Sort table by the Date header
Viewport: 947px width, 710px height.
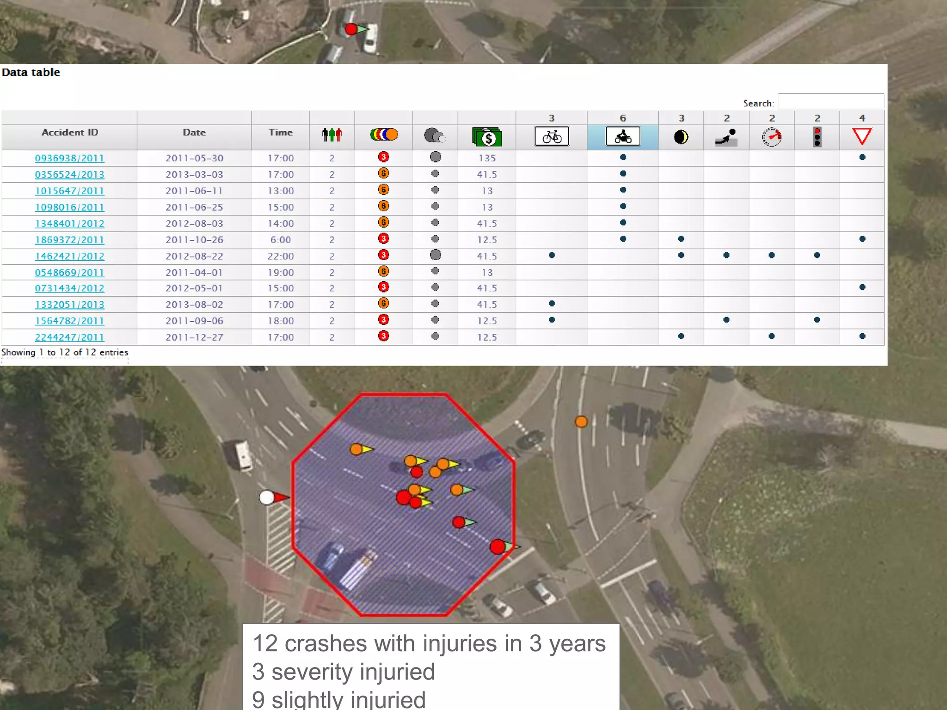tap(194, 132)
